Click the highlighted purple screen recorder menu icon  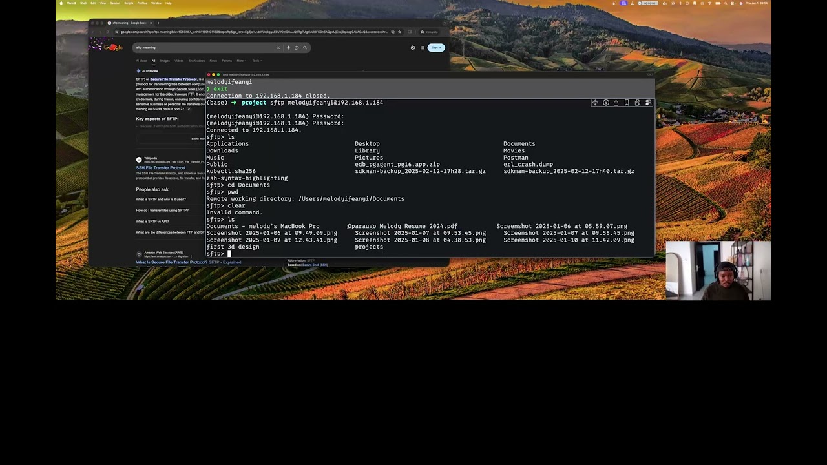pyautogui.click(x=623, y=3)
